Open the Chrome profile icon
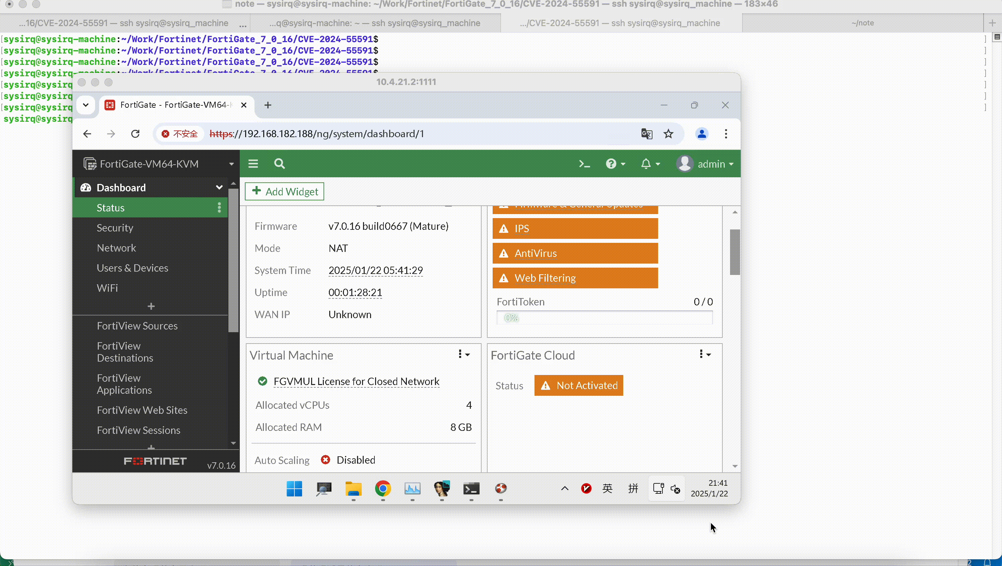Viewport: 1002px width, 566px height. [x=702, y=134]
